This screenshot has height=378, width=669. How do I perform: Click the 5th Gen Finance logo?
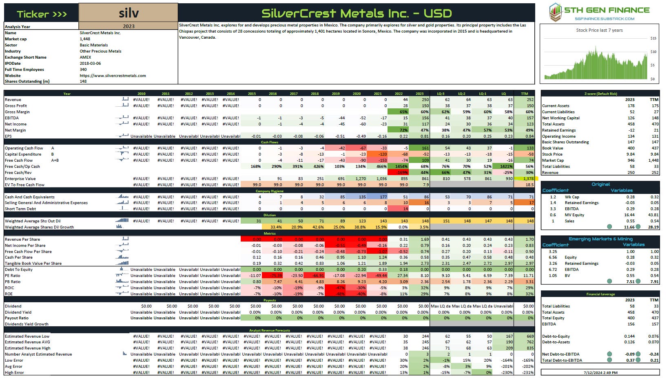[599, 12]
